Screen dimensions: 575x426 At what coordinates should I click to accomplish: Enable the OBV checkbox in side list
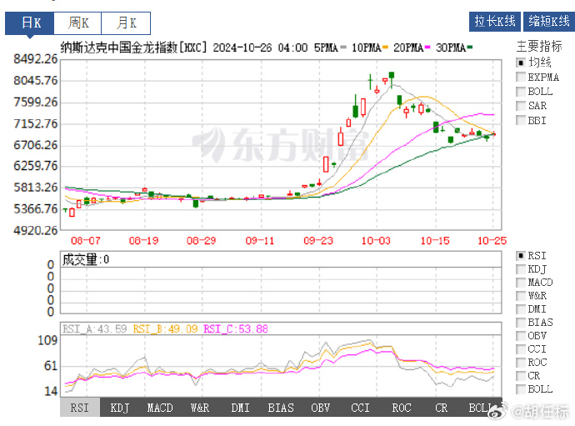click(521, 336)
